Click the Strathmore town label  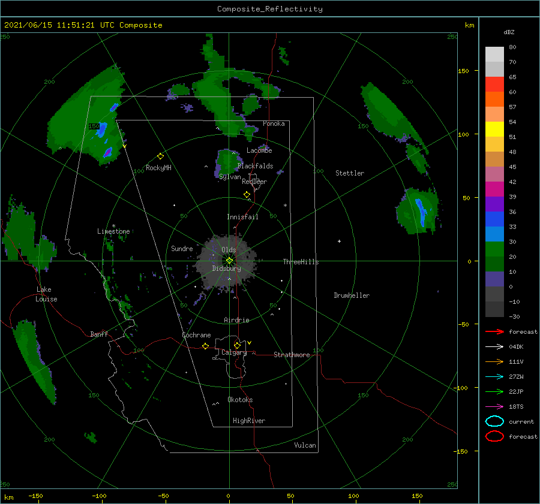[x=292, y=355]
